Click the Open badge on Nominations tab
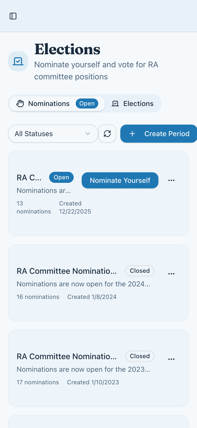 coord(87,103)
